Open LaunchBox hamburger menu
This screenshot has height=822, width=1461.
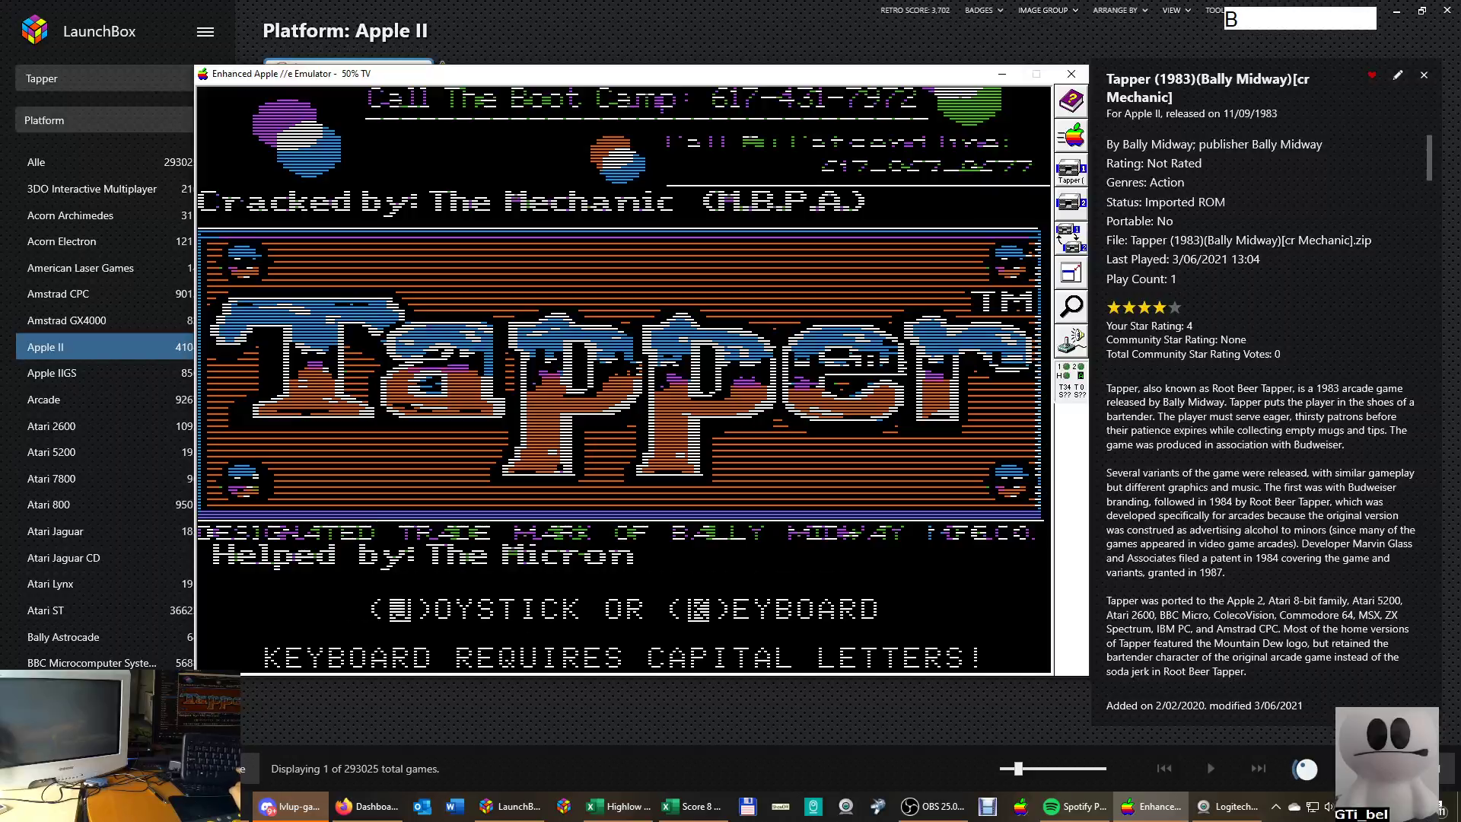click(x=205, y=32)
